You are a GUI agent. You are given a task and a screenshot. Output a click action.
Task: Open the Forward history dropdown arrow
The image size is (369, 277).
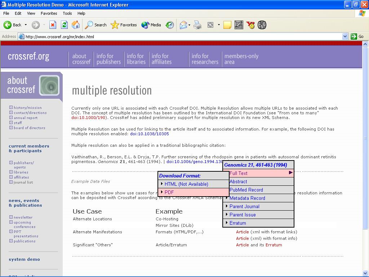(44, 25)
